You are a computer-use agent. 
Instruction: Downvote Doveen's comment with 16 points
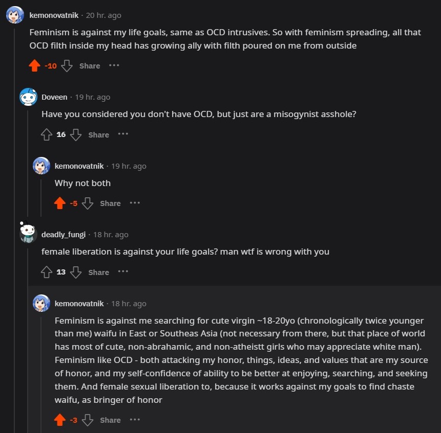click(x=76, y=134)
